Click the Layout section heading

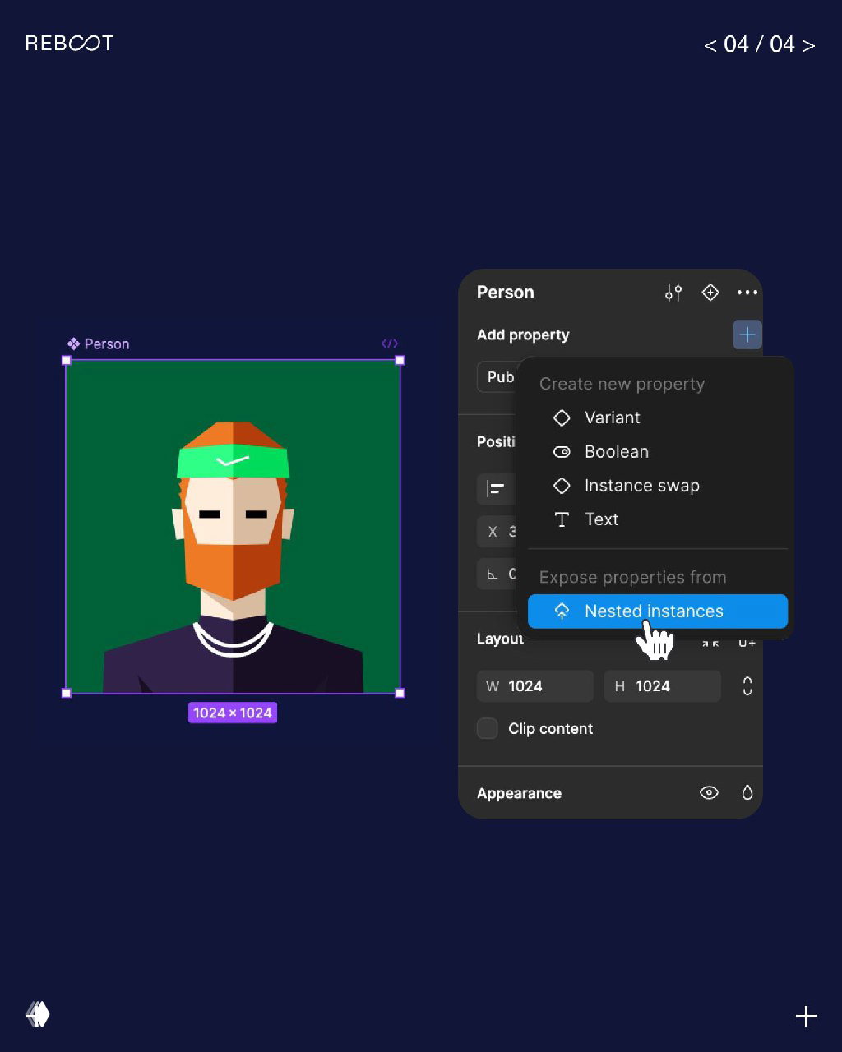point(500,639)
